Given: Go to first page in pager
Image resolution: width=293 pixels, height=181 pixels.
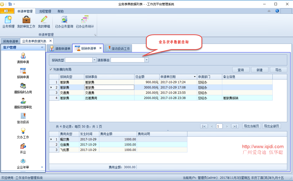Looking at the screenshot, I should pos(204,126).
